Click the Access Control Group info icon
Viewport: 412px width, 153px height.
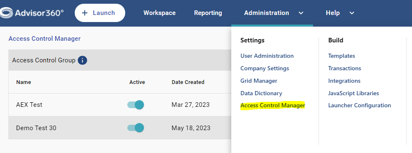(83, 60)
